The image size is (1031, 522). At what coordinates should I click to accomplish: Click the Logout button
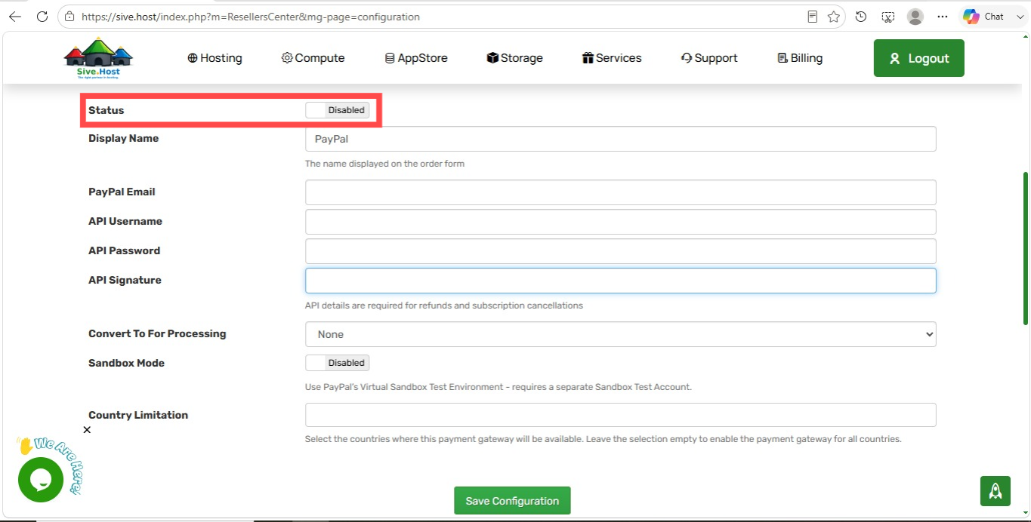click(x=919, y=58)
